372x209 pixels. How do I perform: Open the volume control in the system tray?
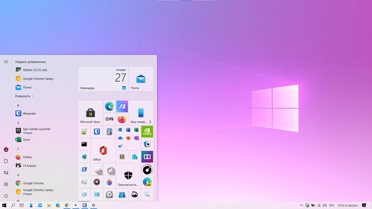point(325,205)
